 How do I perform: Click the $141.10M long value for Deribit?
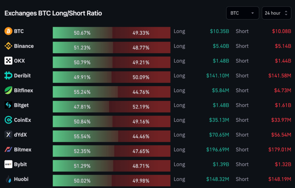pos(218,76)
